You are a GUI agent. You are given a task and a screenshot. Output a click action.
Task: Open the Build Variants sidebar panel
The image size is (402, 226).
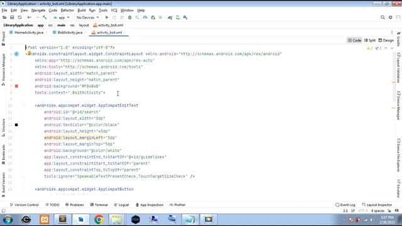pyautogui.click(x=3, y=185)
